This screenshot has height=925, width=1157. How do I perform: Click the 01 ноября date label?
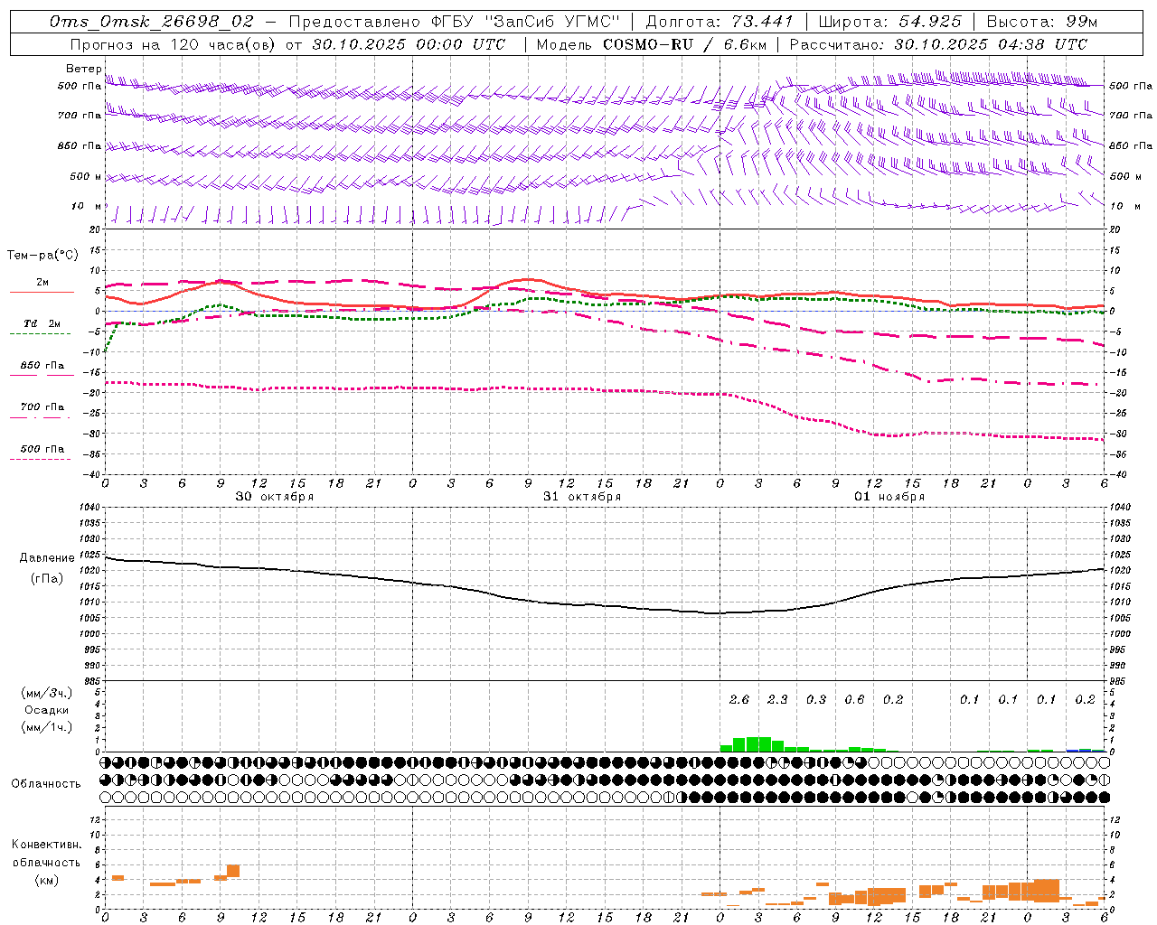(x=889, y=497)
